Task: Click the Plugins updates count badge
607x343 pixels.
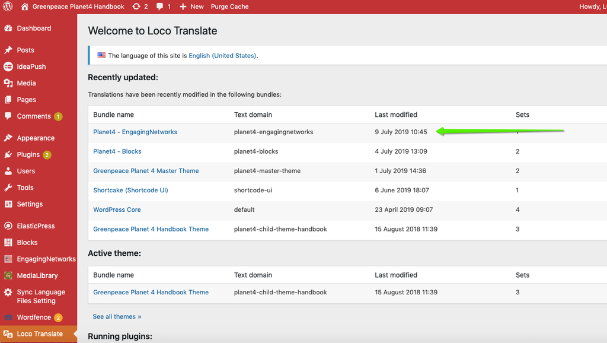Action: point(47,155)
